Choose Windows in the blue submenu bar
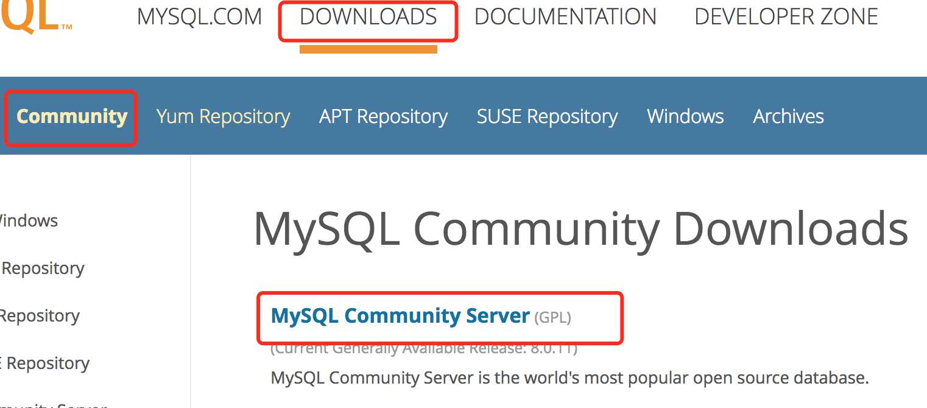The width and height of the screenshot is (927, 408). pos(685,116)
